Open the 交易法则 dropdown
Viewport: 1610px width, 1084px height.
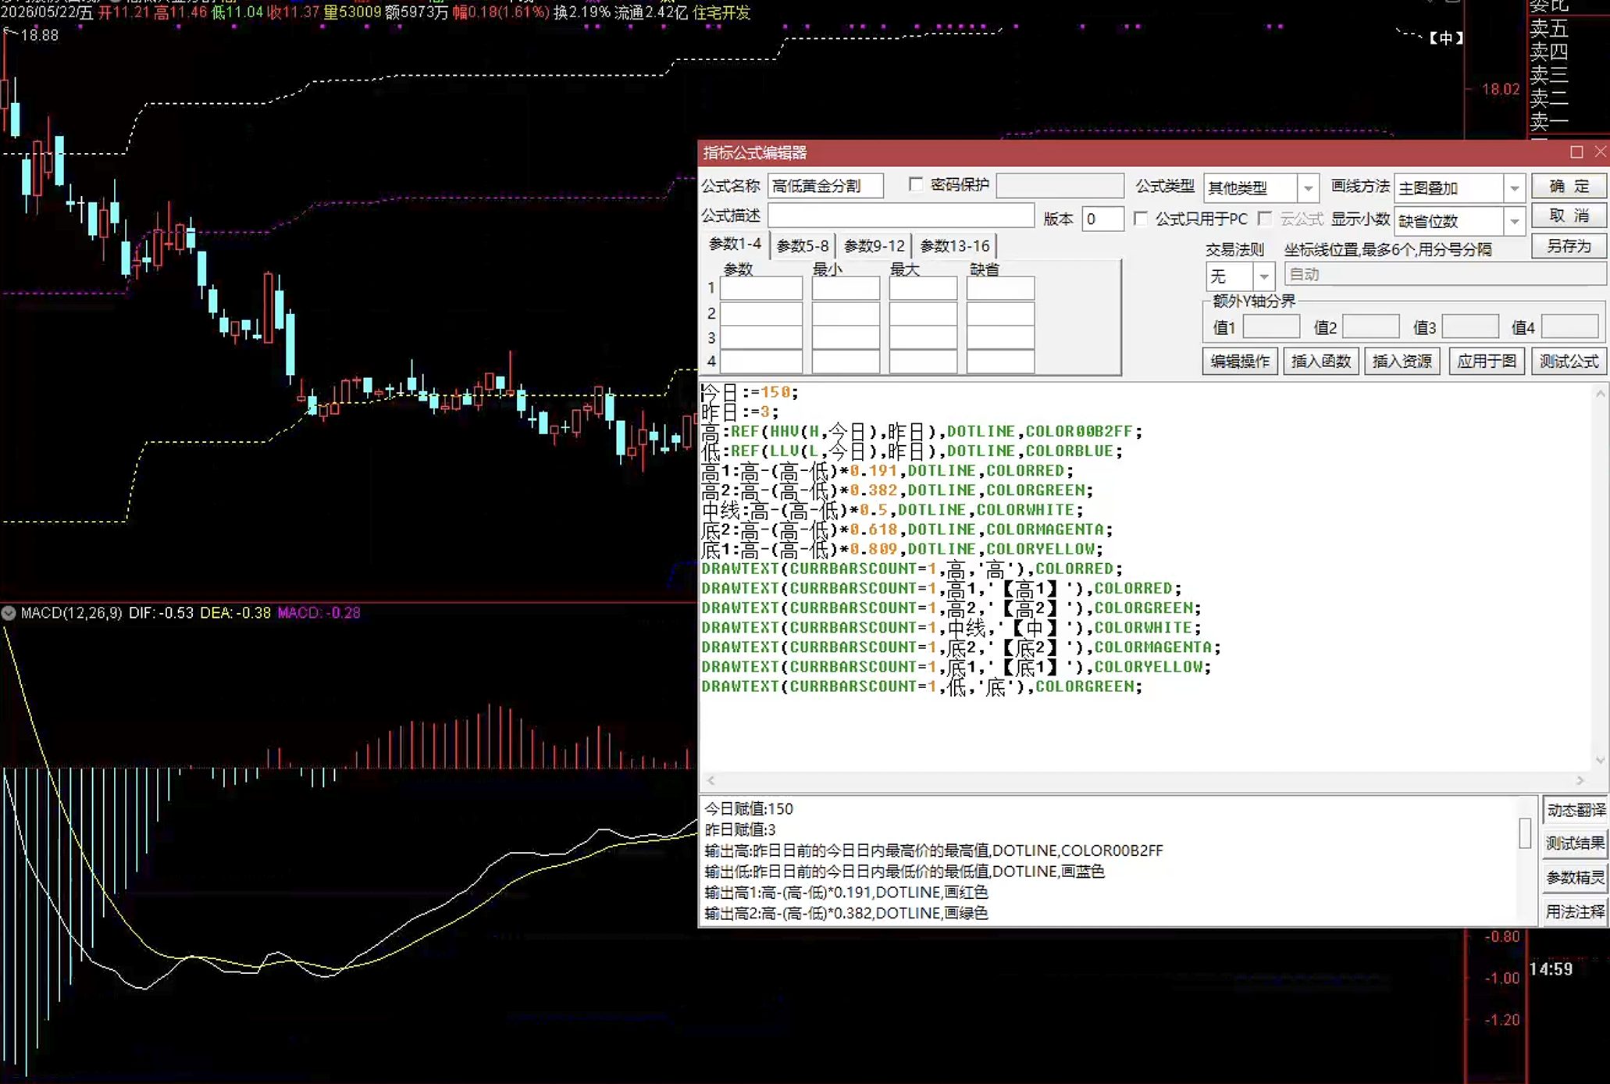pos(1263,276)
